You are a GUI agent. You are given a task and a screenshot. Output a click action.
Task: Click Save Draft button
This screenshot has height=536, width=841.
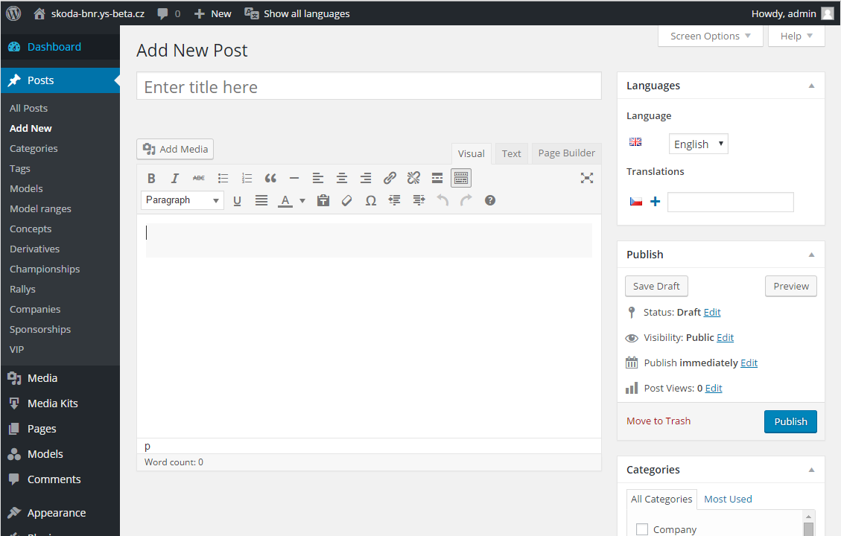656,286
